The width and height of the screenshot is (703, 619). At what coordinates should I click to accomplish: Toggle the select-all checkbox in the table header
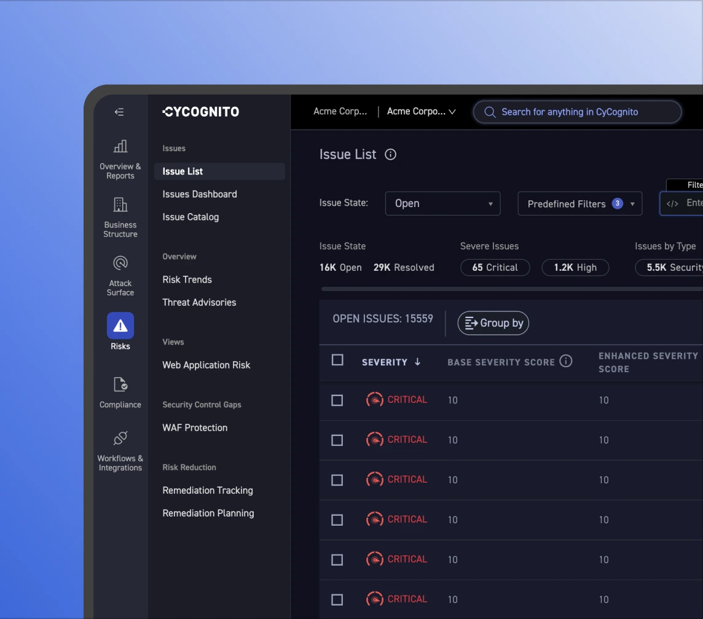(x=337, y=360)
